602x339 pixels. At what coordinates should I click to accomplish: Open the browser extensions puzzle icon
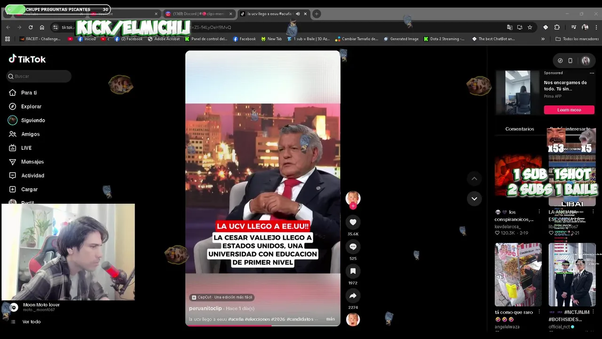[x=557, y=27]
